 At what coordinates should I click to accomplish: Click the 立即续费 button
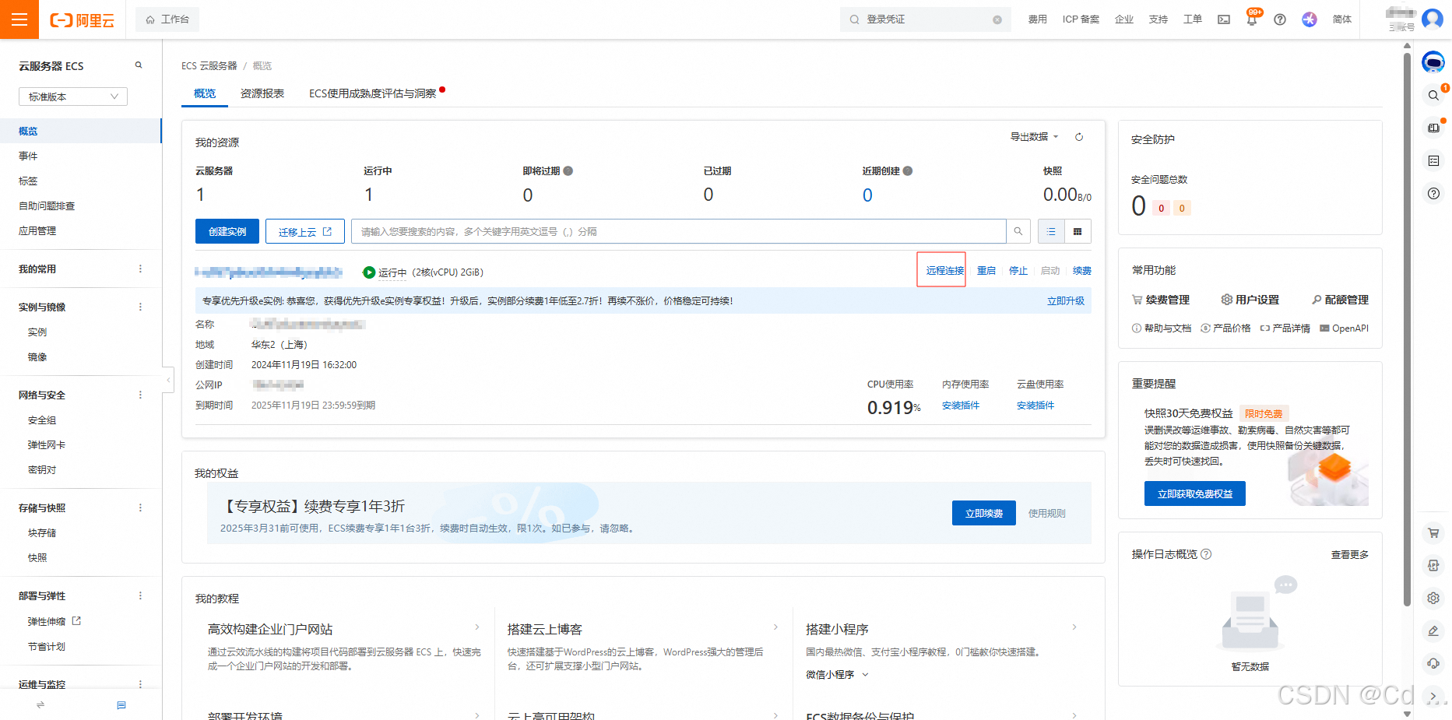pos(984,513)
